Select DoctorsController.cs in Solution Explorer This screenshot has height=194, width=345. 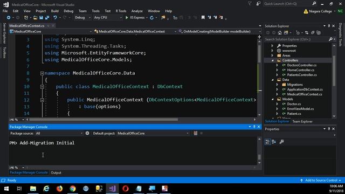click(302, 65)
